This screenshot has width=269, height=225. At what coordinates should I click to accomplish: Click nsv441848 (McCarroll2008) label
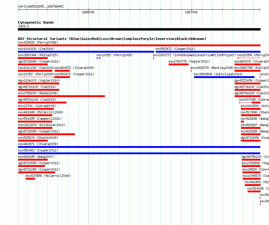coord(41,112)
